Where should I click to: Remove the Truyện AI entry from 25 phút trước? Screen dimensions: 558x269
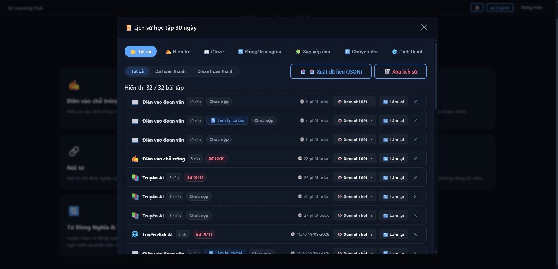click(415, 196)
